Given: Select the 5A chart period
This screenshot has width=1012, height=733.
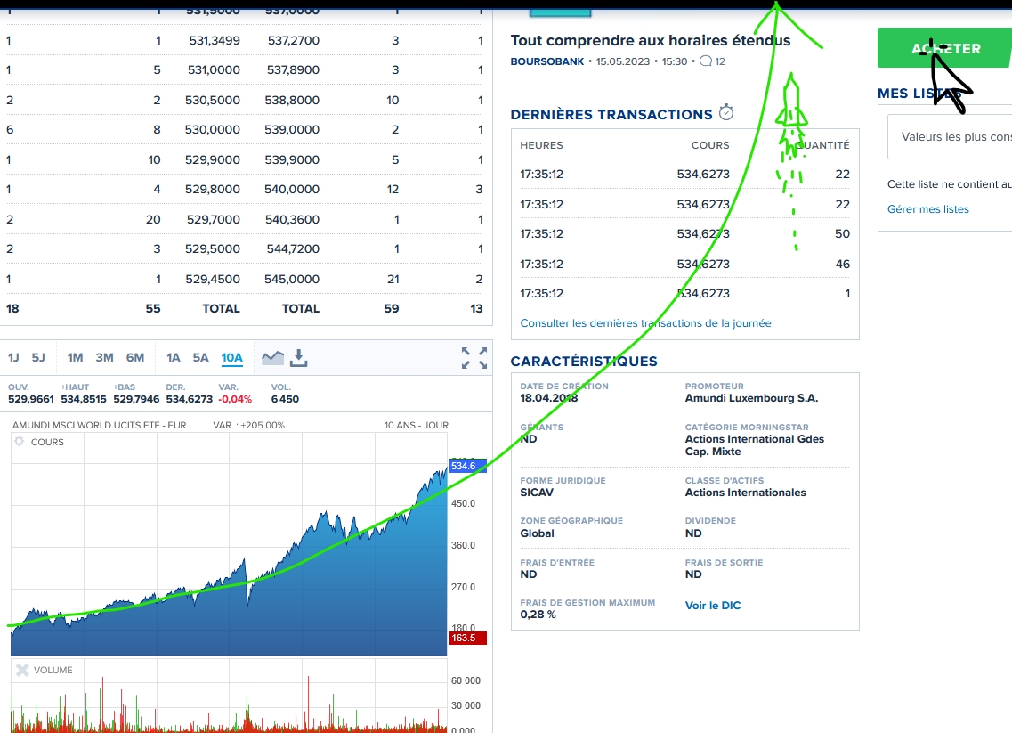Looking at the screenshot, I should tap(201, 358).
